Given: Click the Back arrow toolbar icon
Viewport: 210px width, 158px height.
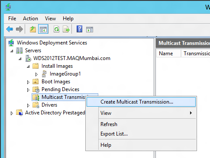Looking at the screenshot, I should click(10, 29).
